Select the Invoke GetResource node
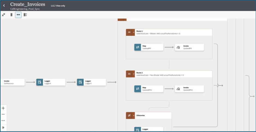The image size is (256, 132). click(13, 82)
